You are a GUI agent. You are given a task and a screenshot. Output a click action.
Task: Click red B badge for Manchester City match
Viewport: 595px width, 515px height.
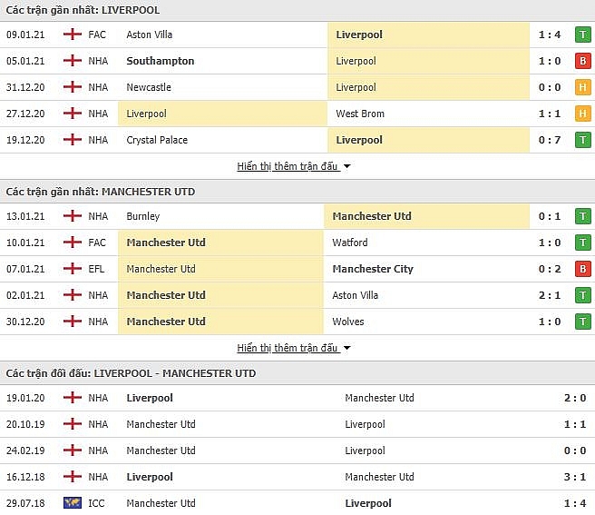click(x=583, y=269)
